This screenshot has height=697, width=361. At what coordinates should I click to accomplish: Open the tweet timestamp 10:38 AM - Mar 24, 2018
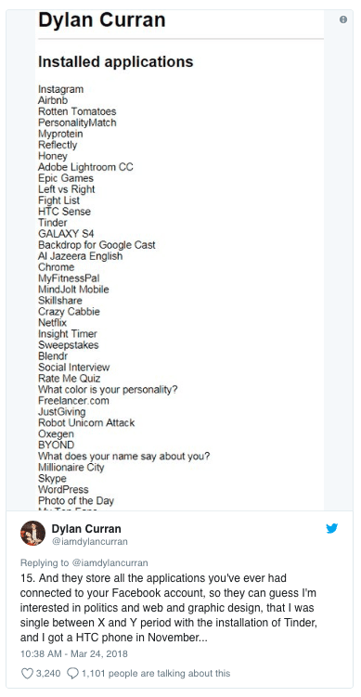coord(74,653)
